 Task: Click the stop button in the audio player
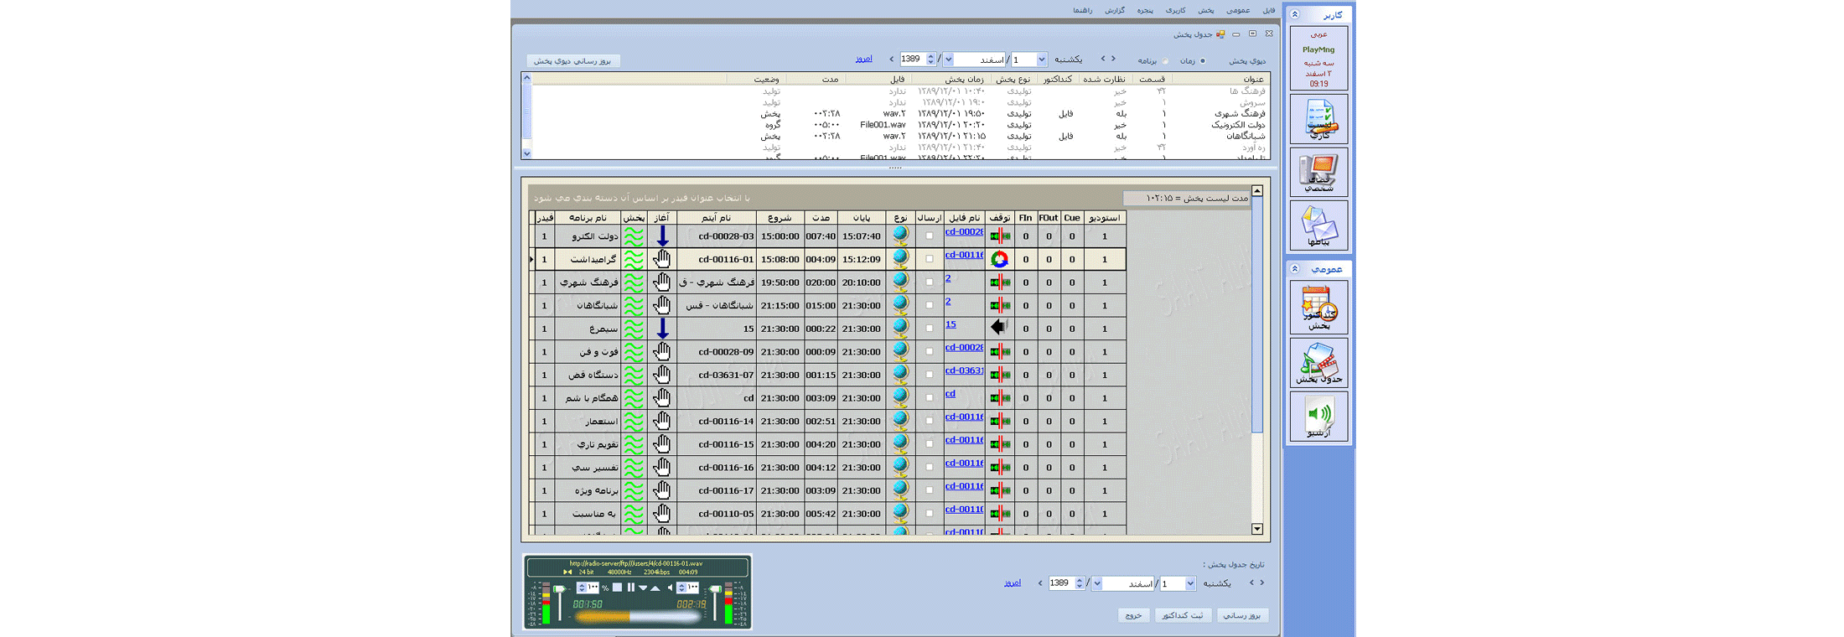(x=618, y=588)
